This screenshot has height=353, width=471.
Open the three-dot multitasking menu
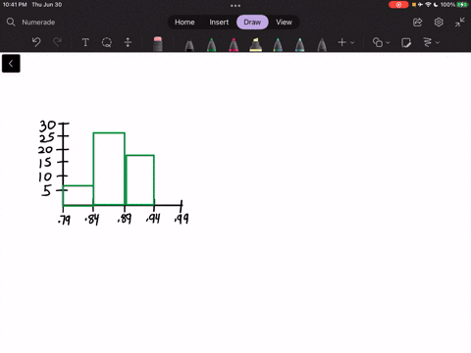tap(235, 6)
